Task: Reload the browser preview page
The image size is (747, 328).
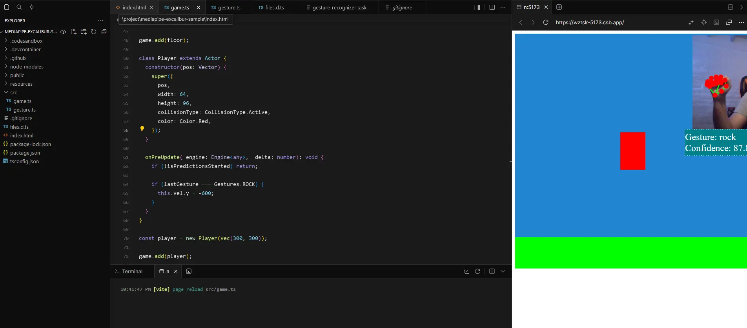Action: 545,22
